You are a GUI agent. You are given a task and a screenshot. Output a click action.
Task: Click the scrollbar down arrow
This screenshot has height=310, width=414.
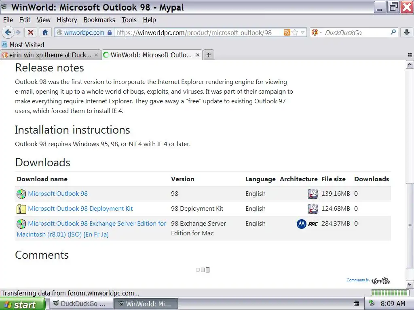[x=410, y=285]
